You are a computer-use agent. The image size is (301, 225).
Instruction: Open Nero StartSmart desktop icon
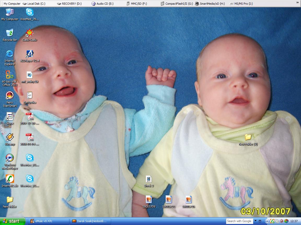[10, 96]
